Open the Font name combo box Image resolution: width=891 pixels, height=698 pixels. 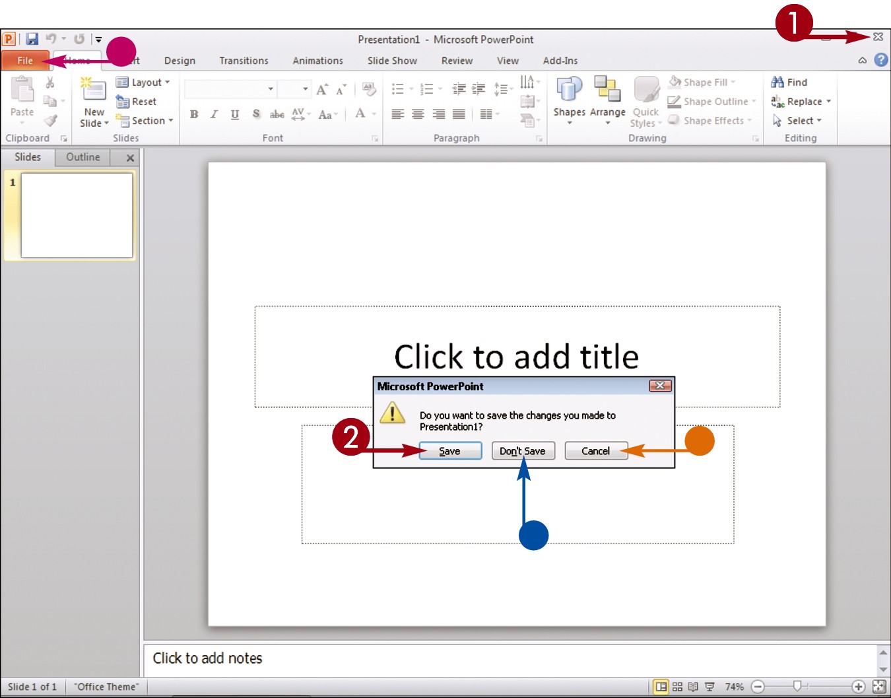click(230, 88)
